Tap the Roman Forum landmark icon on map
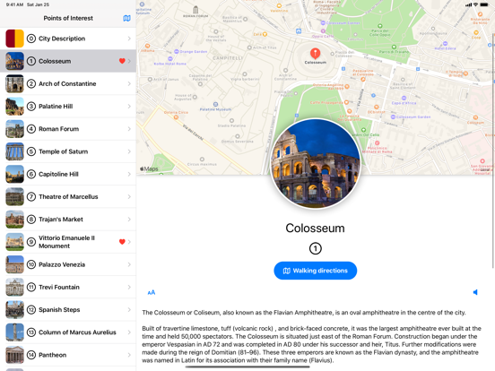 195,10
